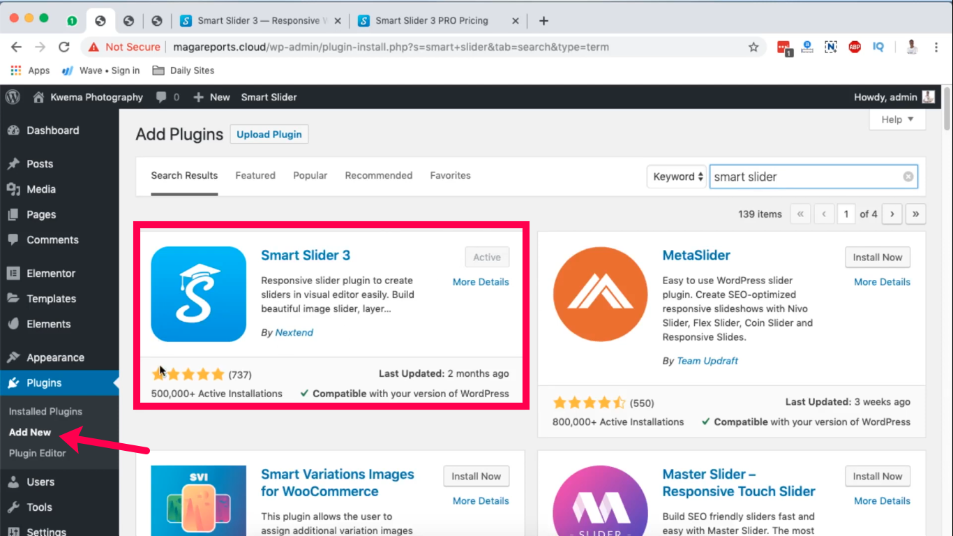Install the MetaSlider plugin
Screen dimensions: 953x536
pos(878,258)
